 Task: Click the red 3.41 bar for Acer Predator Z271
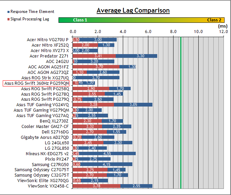(94, 56)
